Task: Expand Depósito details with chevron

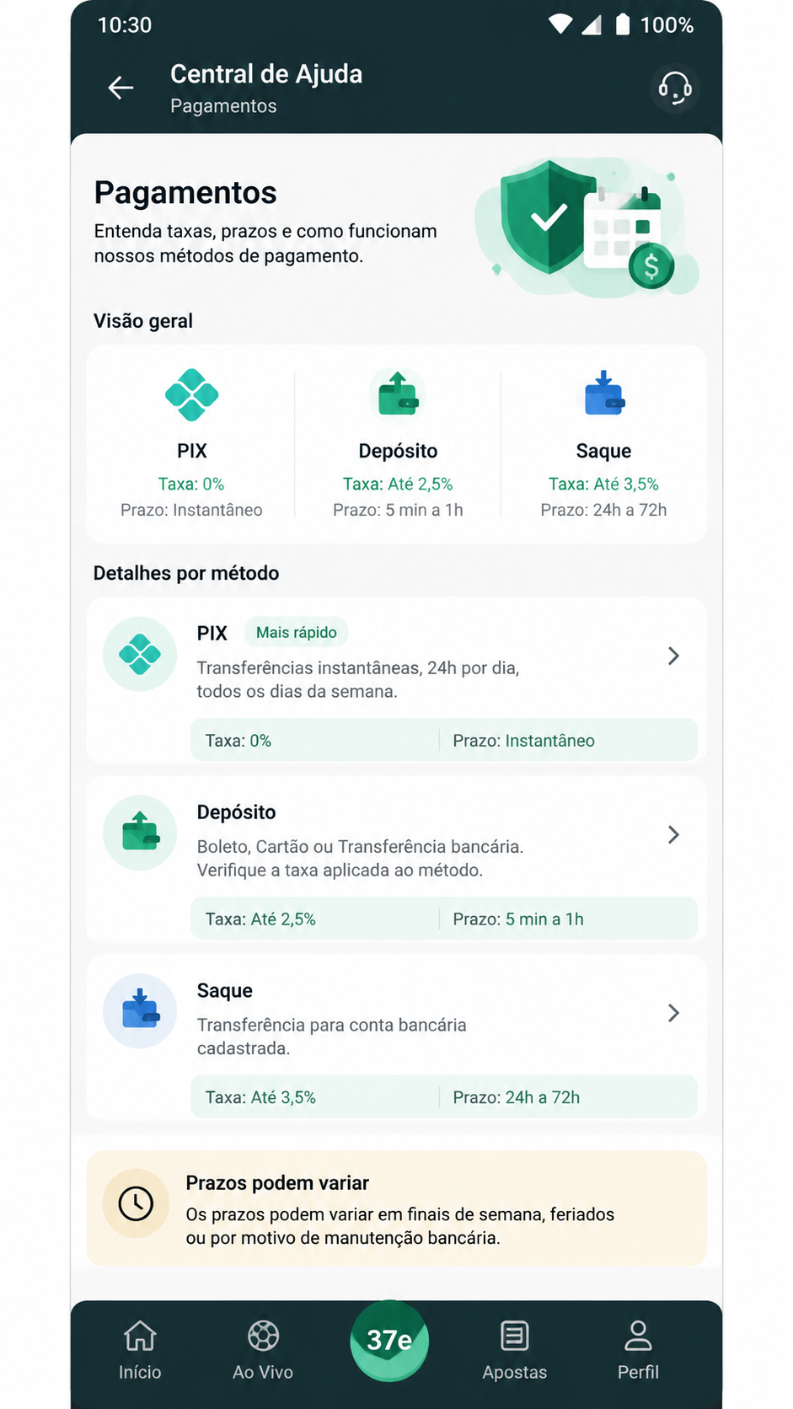Action: (x=673, y=834)
